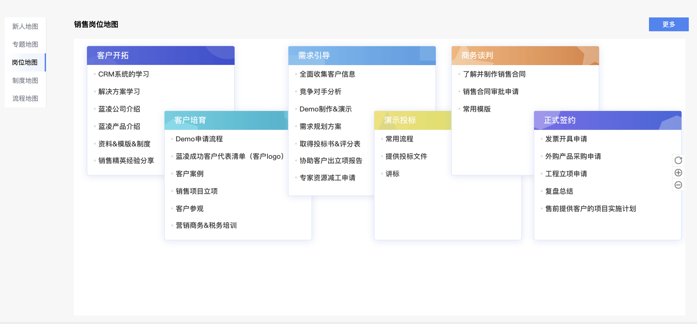Go to 制度地图 sidebar tab
The image size is (697, 324).
pyautogui.click(x=25, y=80)
